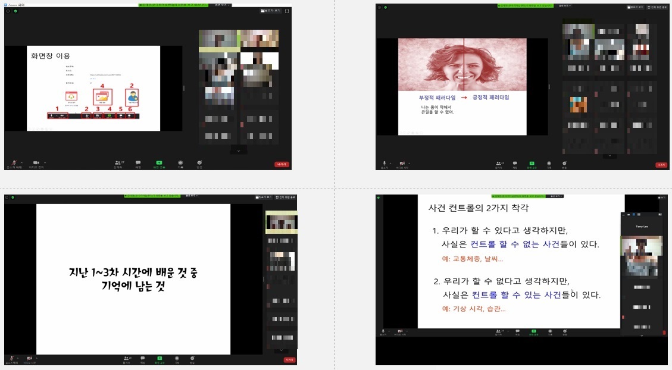Image resolution: width=672 pixels, height=370 pixels.
Task: Leave the meeting in 기억에 남는 것 window
Action: point(290,360)
